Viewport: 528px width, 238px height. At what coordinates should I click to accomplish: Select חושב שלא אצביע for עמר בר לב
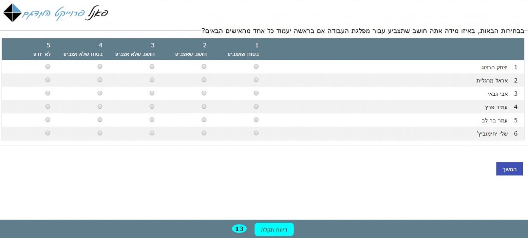(x=152, y=120)
